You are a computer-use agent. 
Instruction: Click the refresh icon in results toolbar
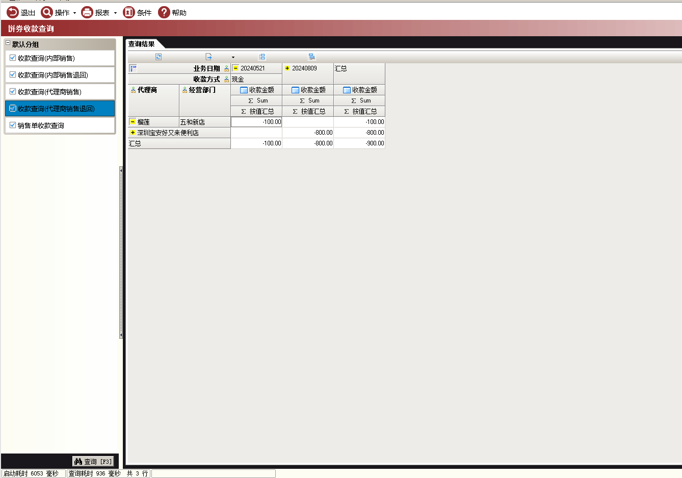click(159, 57)
